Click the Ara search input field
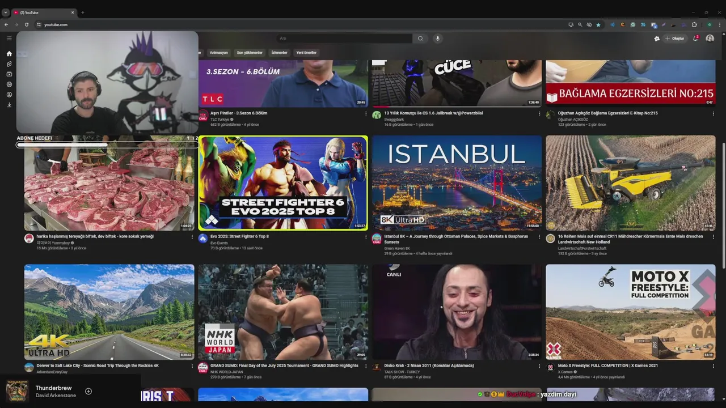The width and height of the screenshot is (726, 408). tap(344, 39)
